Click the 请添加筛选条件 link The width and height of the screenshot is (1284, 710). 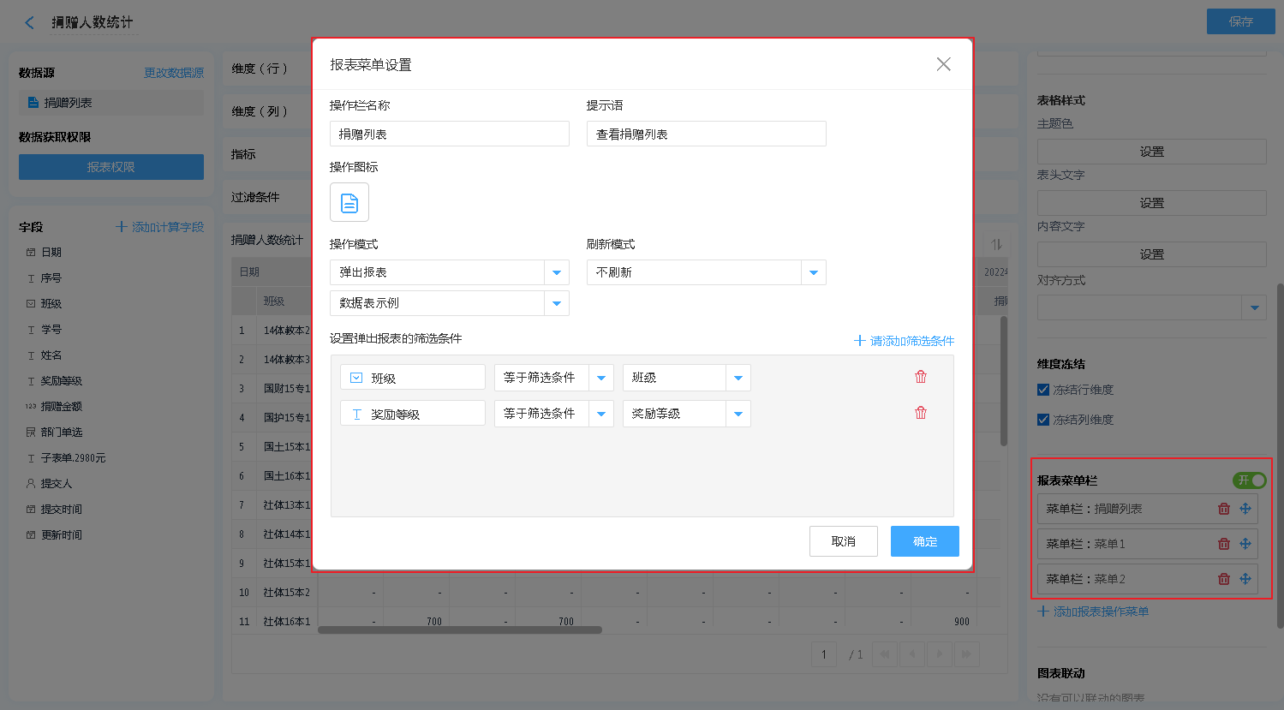point(905,341)
